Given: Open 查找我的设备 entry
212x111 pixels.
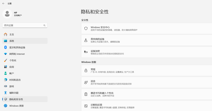Looking at the screenshot, I should click(x=147, y=40).
